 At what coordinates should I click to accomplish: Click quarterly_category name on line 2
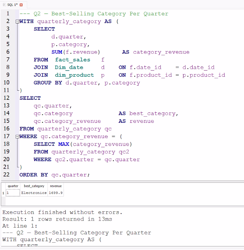click(69, 21)
